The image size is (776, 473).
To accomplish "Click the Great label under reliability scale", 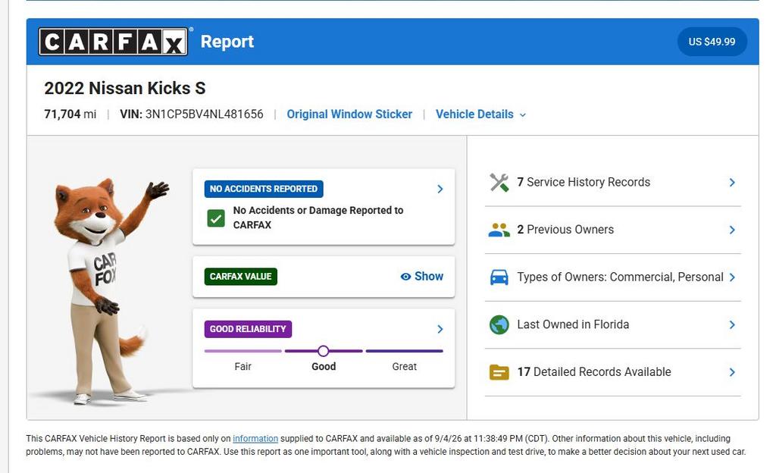I will coord(405,367).
